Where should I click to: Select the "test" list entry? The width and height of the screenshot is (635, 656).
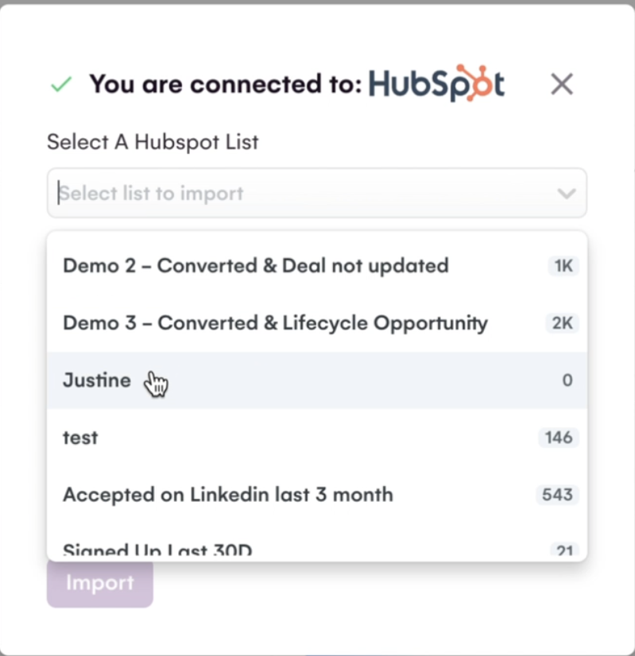[80, 438]
